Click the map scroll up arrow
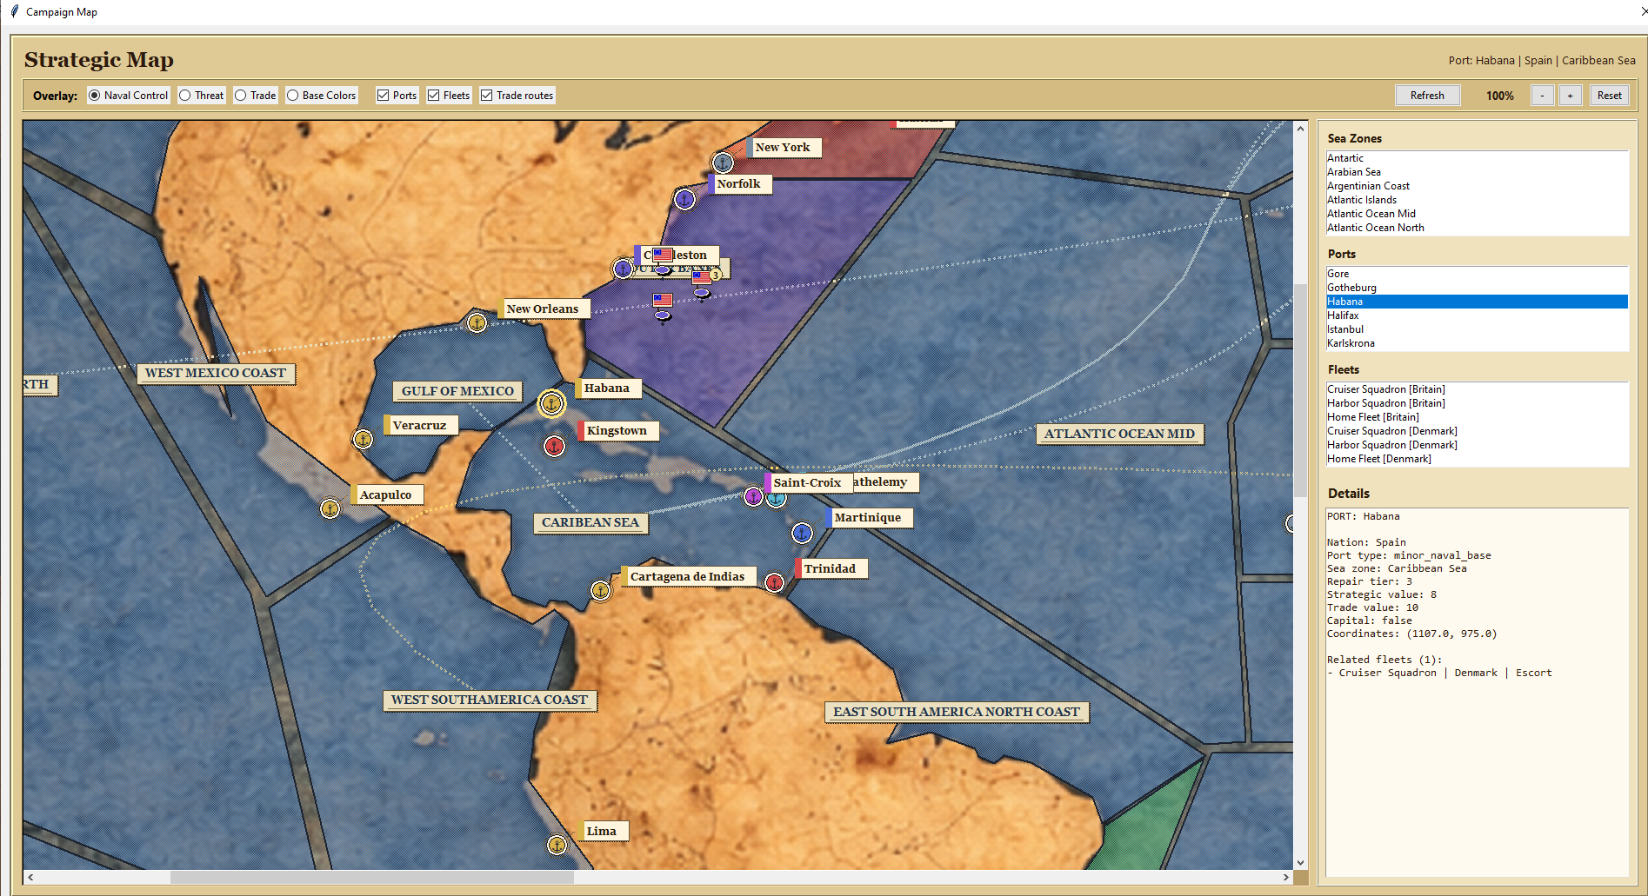 tap(1300, 128)
